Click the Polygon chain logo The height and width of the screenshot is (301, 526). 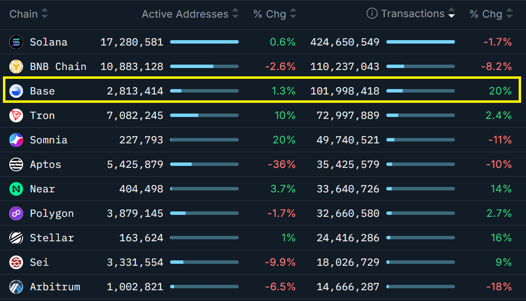(x=16, y=213)
